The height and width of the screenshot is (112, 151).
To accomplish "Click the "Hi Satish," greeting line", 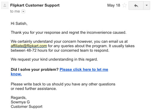I will 19,24.
